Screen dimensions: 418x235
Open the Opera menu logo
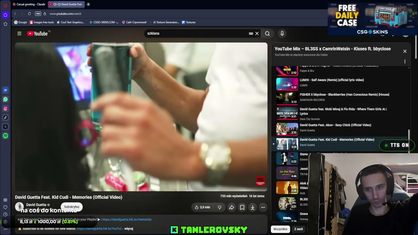[x=5, y=6]
